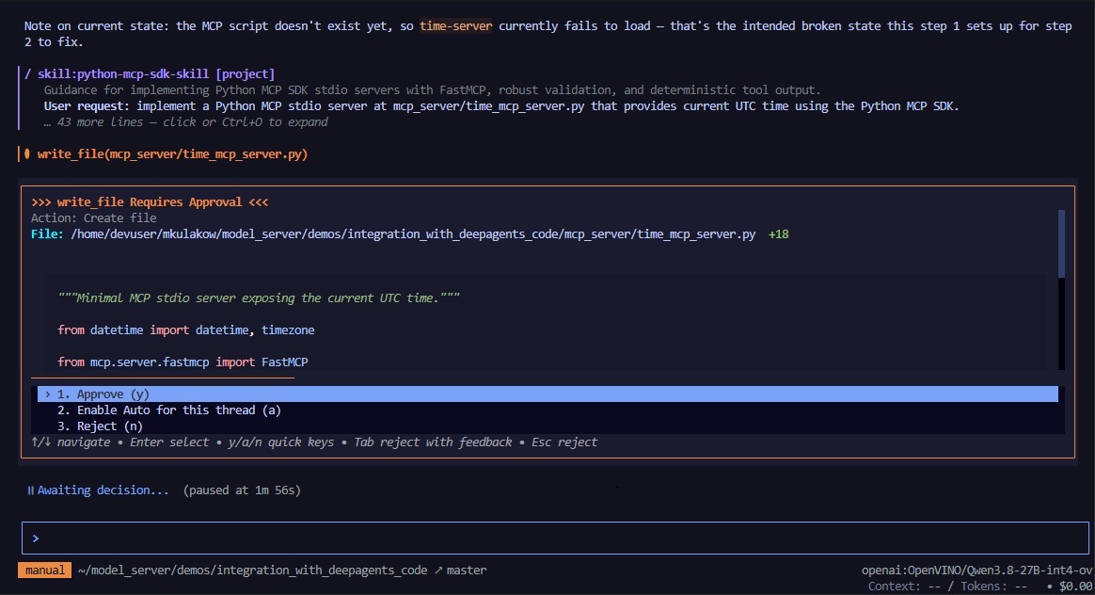Image resolution: width=1095 pixels, height=595 pixels.
Task: Click the prompt chevron in the input box
Action: pos(35,539)
